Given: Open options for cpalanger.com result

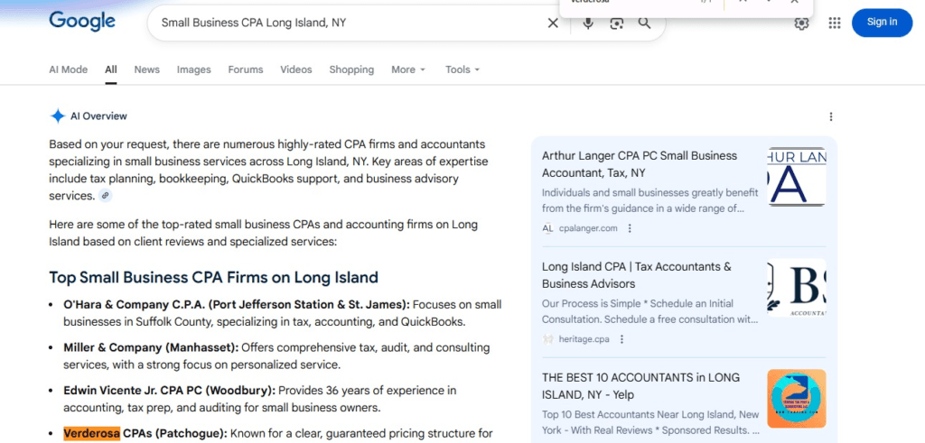Looking at the screenshot, I should [630, 228].
